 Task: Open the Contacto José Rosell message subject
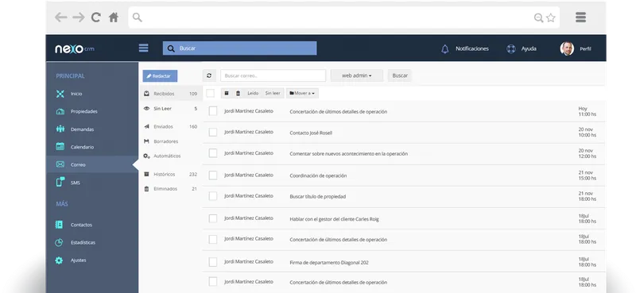[x=311, y=133]
